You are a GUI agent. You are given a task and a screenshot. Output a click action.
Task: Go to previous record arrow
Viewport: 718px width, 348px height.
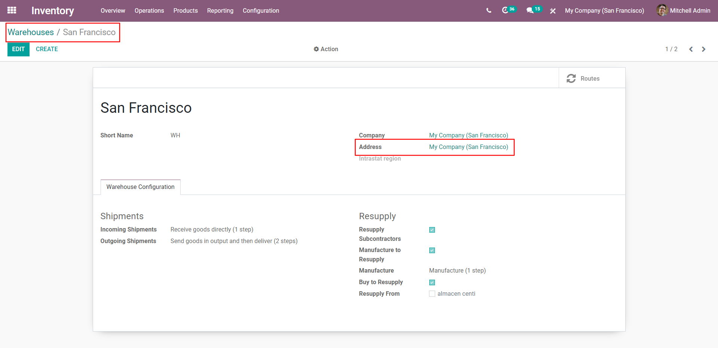pos(691,49)
